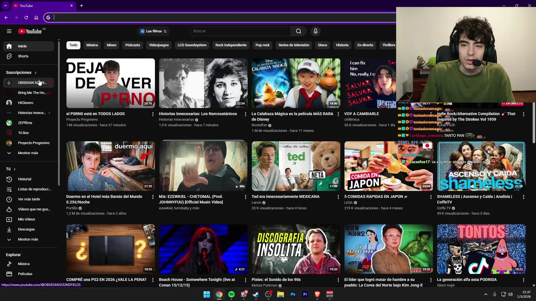Open File Explorer from the taskbar
The height and width of the screenshot is (301, 536).
click(x=281, y=294)
